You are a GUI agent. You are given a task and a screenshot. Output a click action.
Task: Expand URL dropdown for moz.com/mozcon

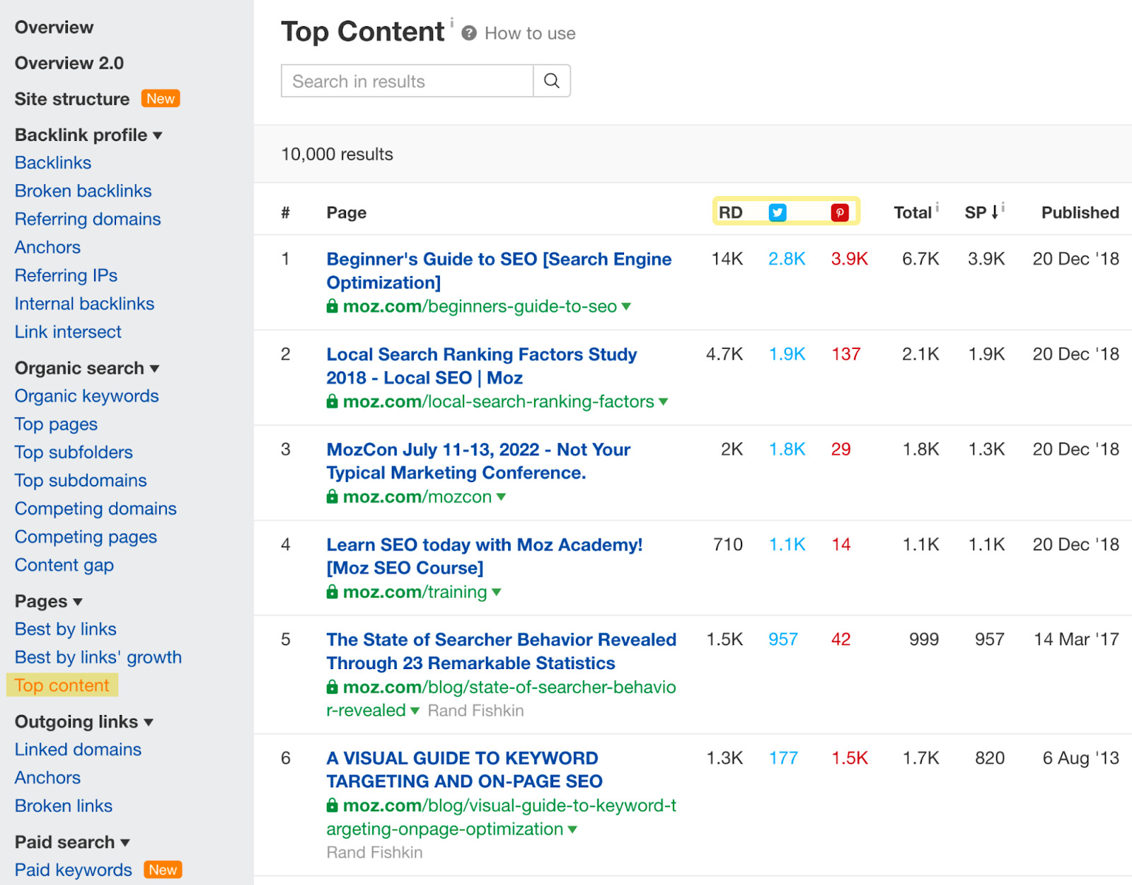(502, 497)
